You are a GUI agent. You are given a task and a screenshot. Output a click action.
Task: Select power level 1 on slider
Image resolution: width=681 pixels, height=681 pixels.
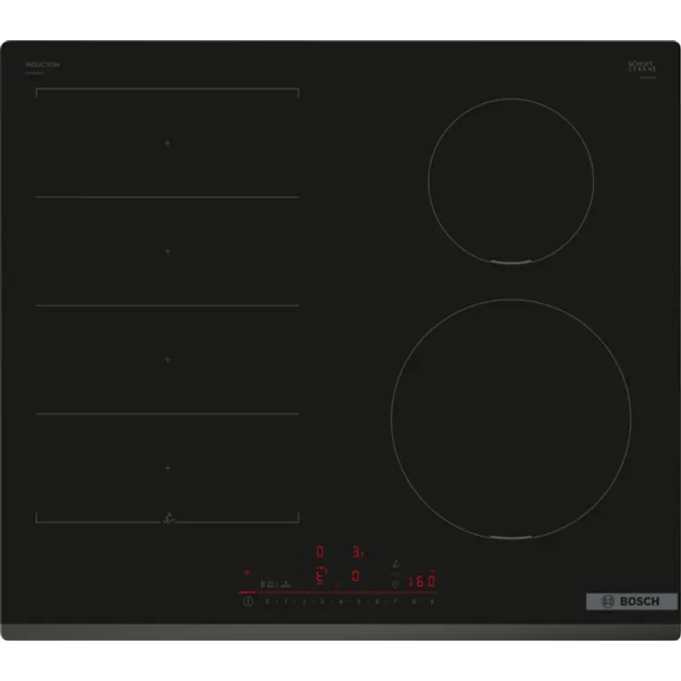285,601
